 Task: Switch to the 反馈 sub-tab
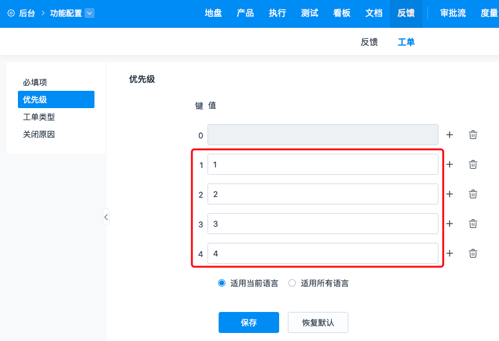pyautogui.click(x=369, y=42)
